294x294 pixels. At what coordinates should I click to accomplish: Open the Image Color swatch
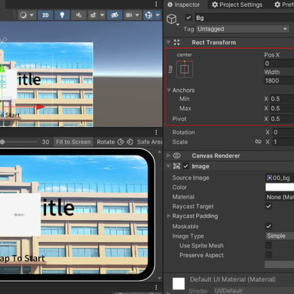point(280,187)
